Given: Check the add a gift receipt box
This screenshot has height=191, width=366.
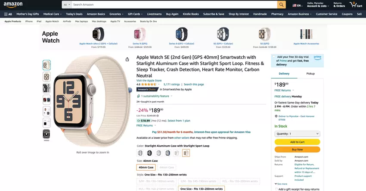Looking at the screenshot, I should coord(276,189).
